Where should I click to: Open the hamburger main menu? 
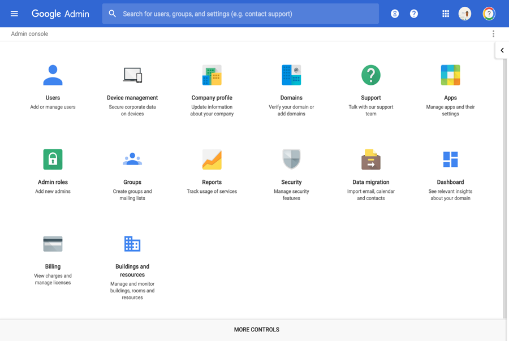tap(14, 14)
